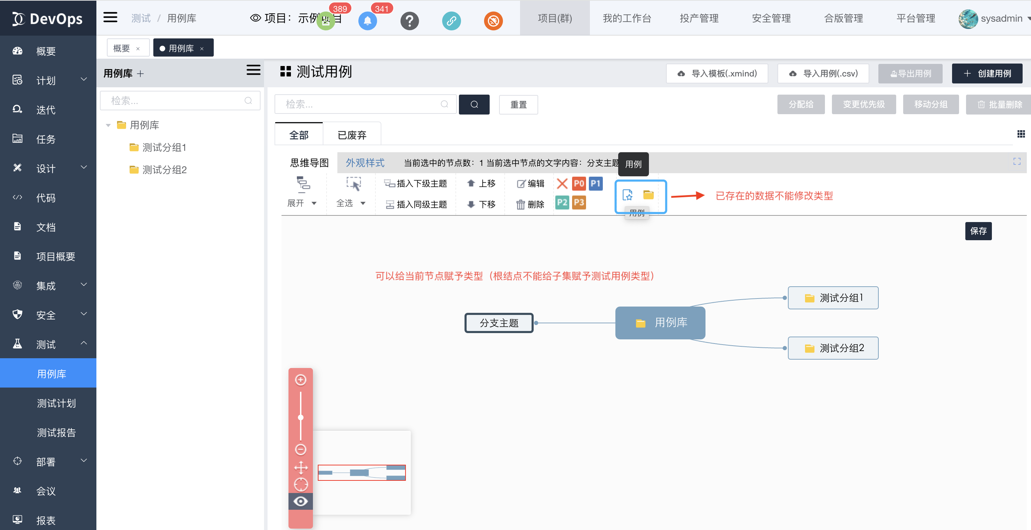Click the grid view icon at right
This screenshot has height=530, width=1031.
[x=1021, y=134]
